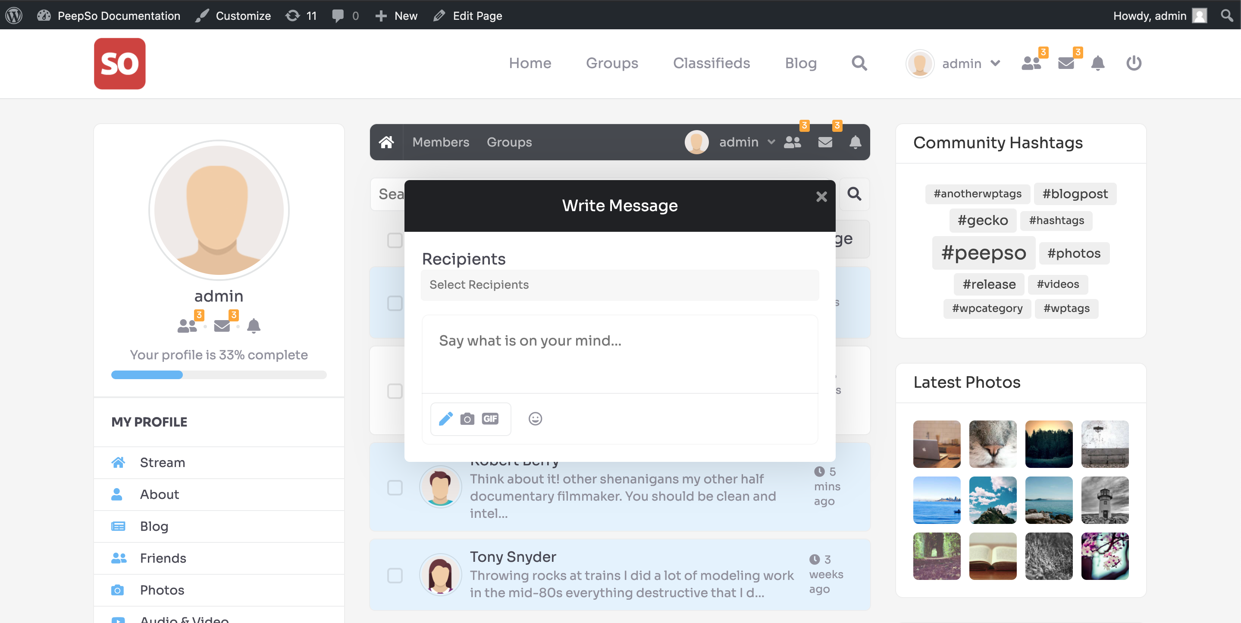Open WordPress updates icon showing 11
This screenshot has height=623, width=1241.
[301, 16]
